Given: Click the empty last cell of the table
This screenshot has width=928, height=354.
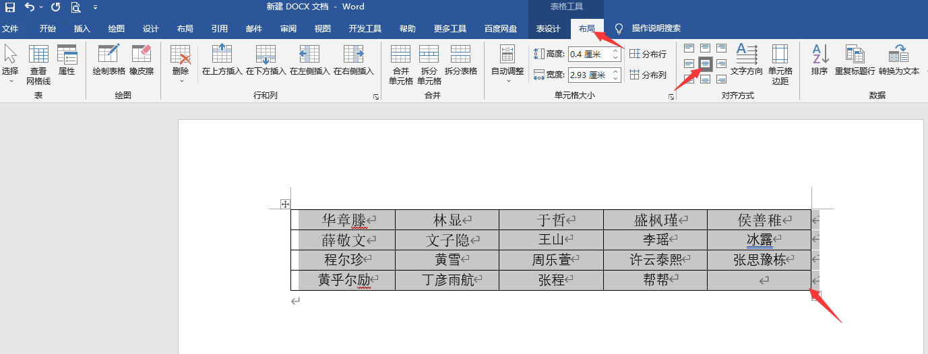Looking at the screenshot, I should [760, 280].
